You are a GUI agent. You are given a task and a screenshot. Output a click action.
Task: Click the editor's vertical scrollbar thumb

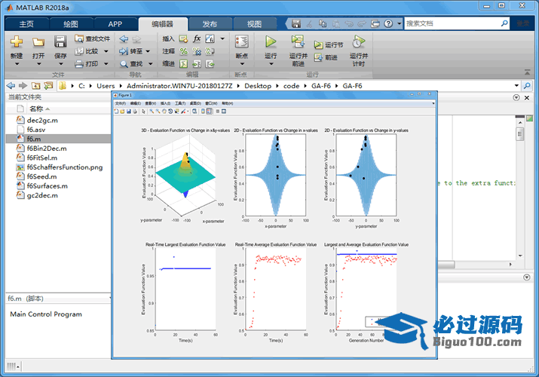point(519,134)
